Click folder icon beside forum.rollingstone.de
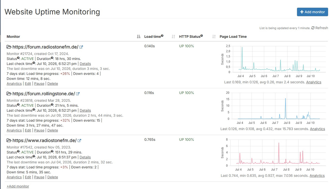 pyautogui.click(x=9, y=94)
